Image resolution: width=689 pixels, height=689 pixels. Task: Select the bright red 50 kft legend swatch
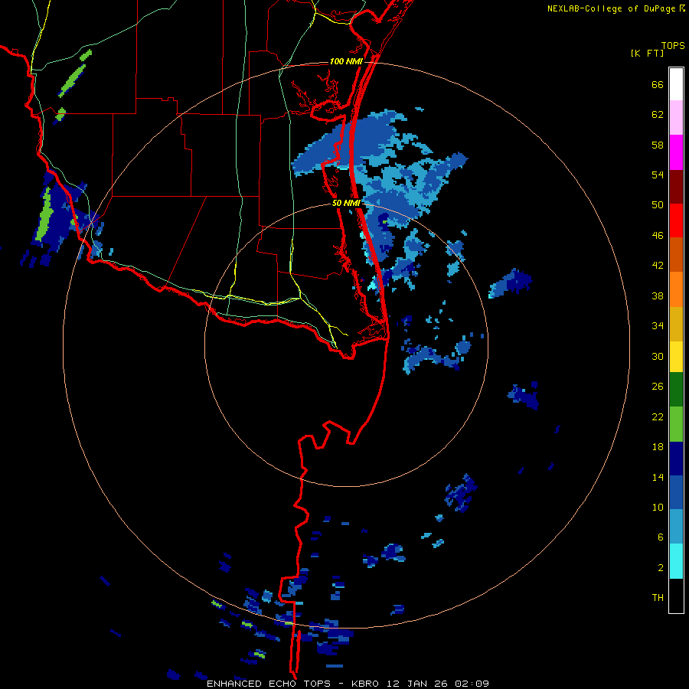click(676, 220)
